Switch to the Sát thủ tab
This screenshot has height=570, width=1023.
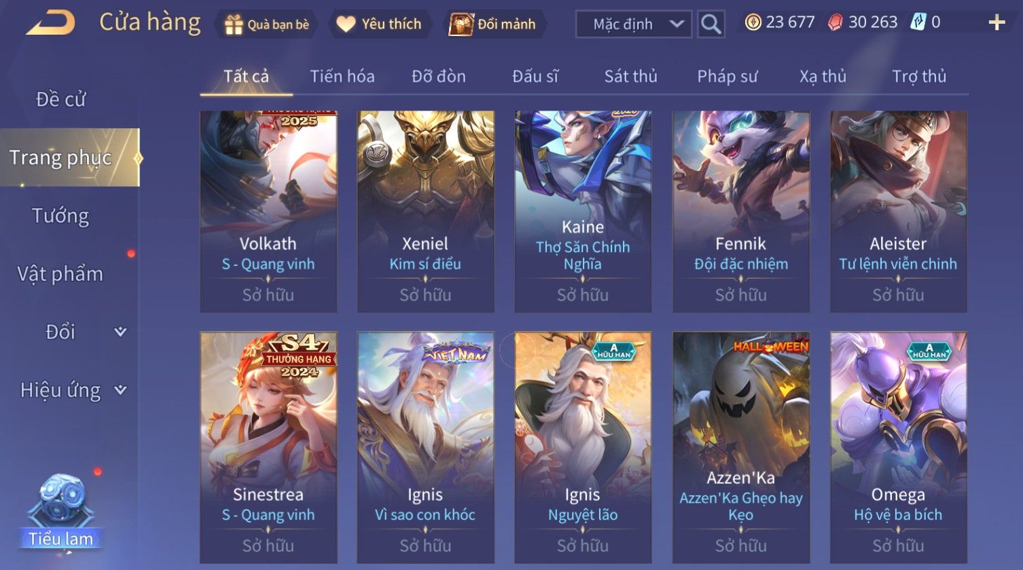[x=630, y=76]
